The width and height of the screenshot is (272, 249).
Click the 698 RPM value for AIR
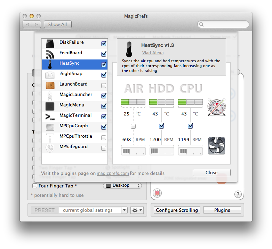click(x=127, y=139)
